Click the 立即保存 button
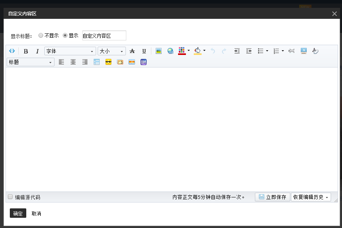The width and height of the screenshot is (342, 228). 273,197
